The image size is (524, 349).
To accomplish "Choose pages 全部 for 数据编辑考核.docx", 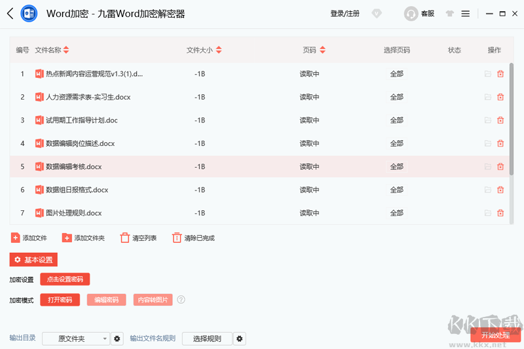I will tap(397, 166).
